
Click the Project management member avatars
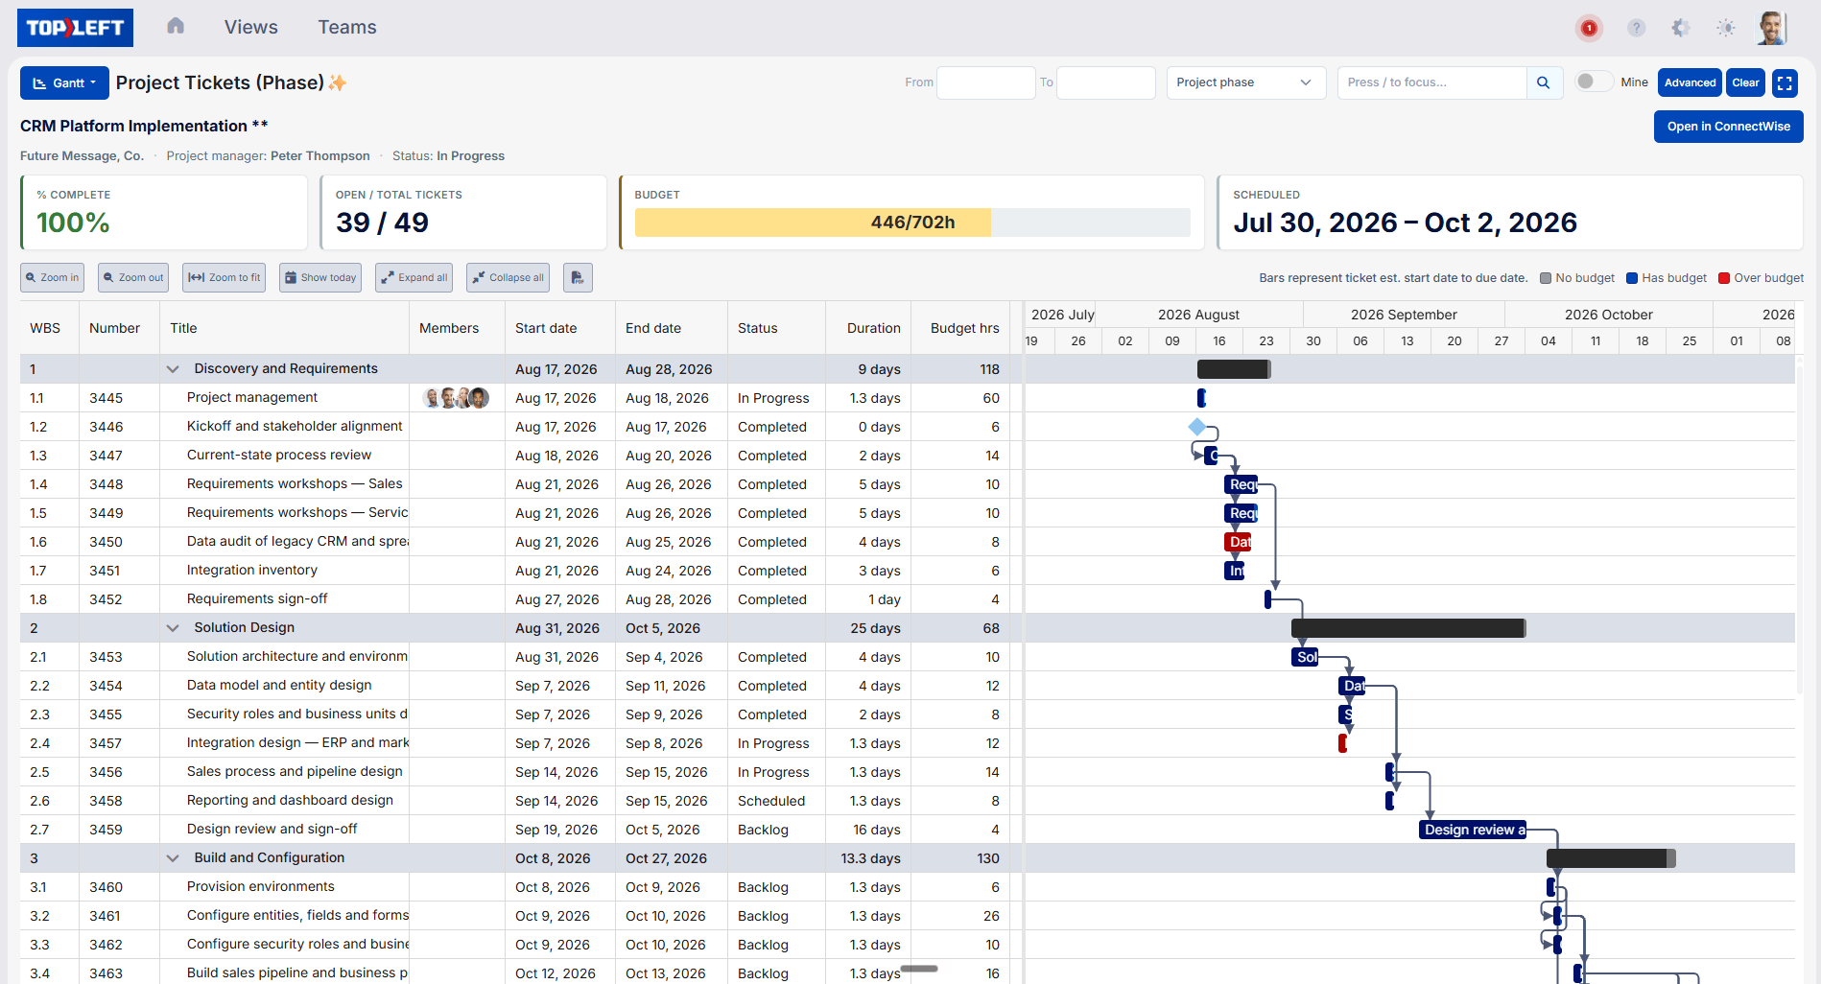456,398
